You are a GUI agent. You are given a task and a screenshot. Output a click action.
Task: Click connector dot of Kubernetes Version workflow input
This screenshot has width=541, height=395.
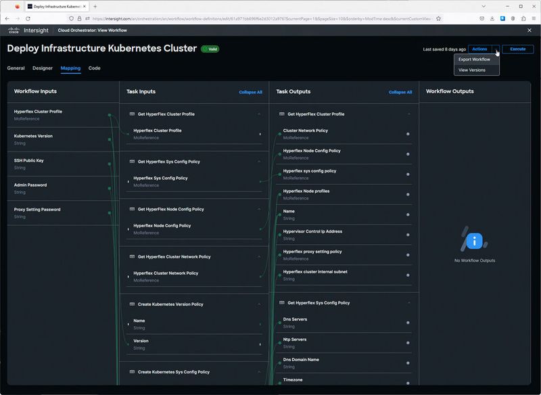pyautogui.click(x=110, y=139)
